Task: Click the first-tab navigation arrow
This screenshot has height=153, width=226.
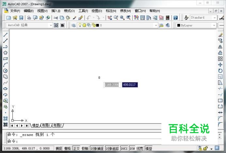Action: click(12, 126)
